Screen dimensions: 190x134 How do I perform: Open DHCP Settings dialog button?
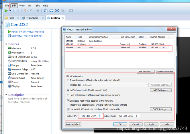point(161,109)
